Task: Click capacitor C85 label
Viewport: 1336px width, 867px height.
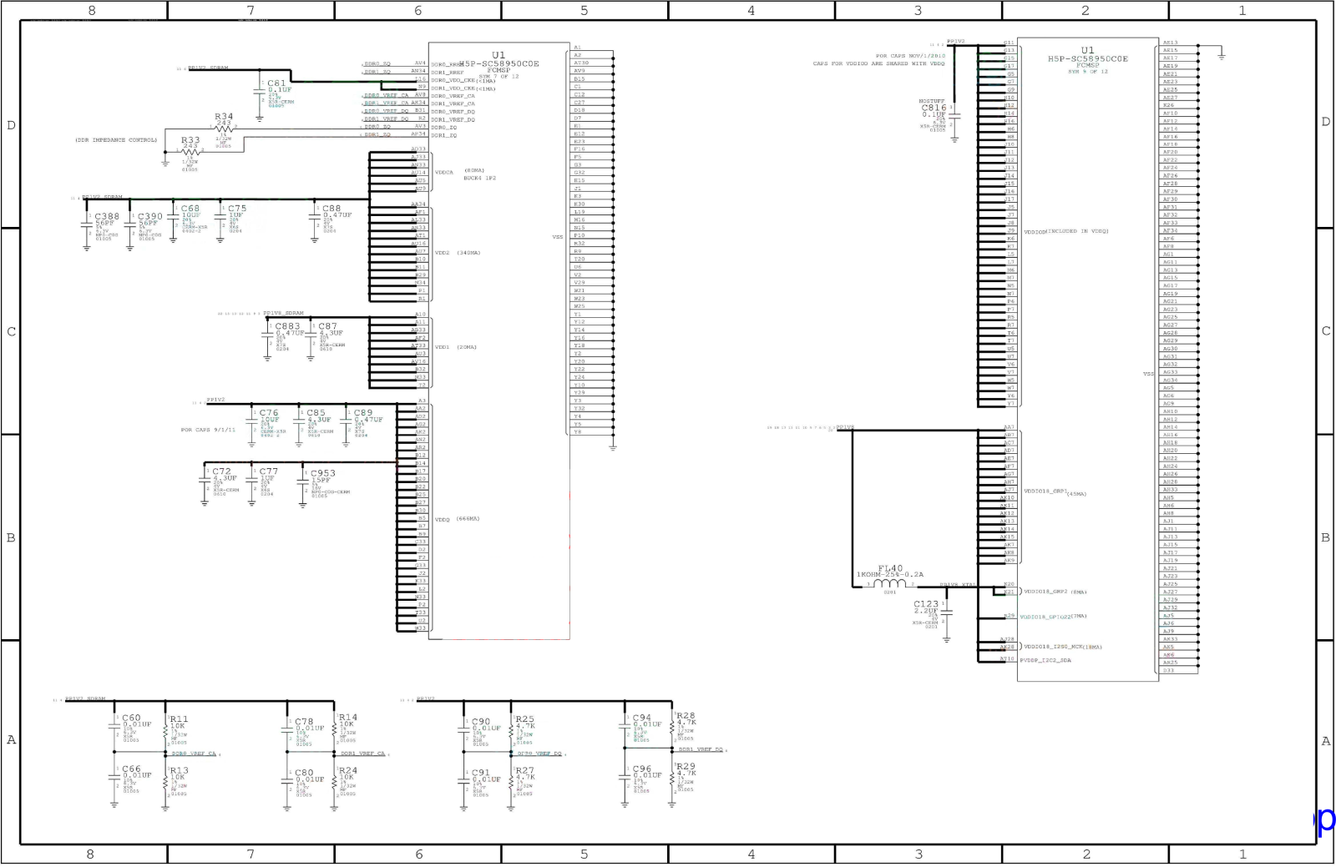Action: pos(316,413)
